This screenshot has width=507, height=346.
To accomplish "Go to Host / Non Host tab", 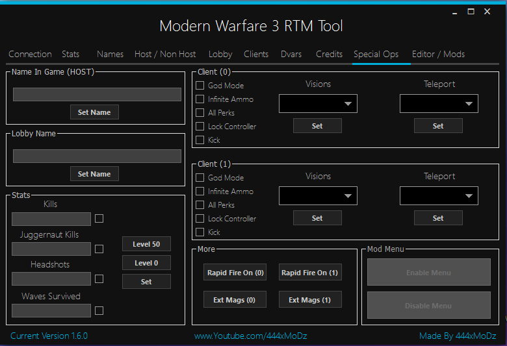I will (165, 54).
